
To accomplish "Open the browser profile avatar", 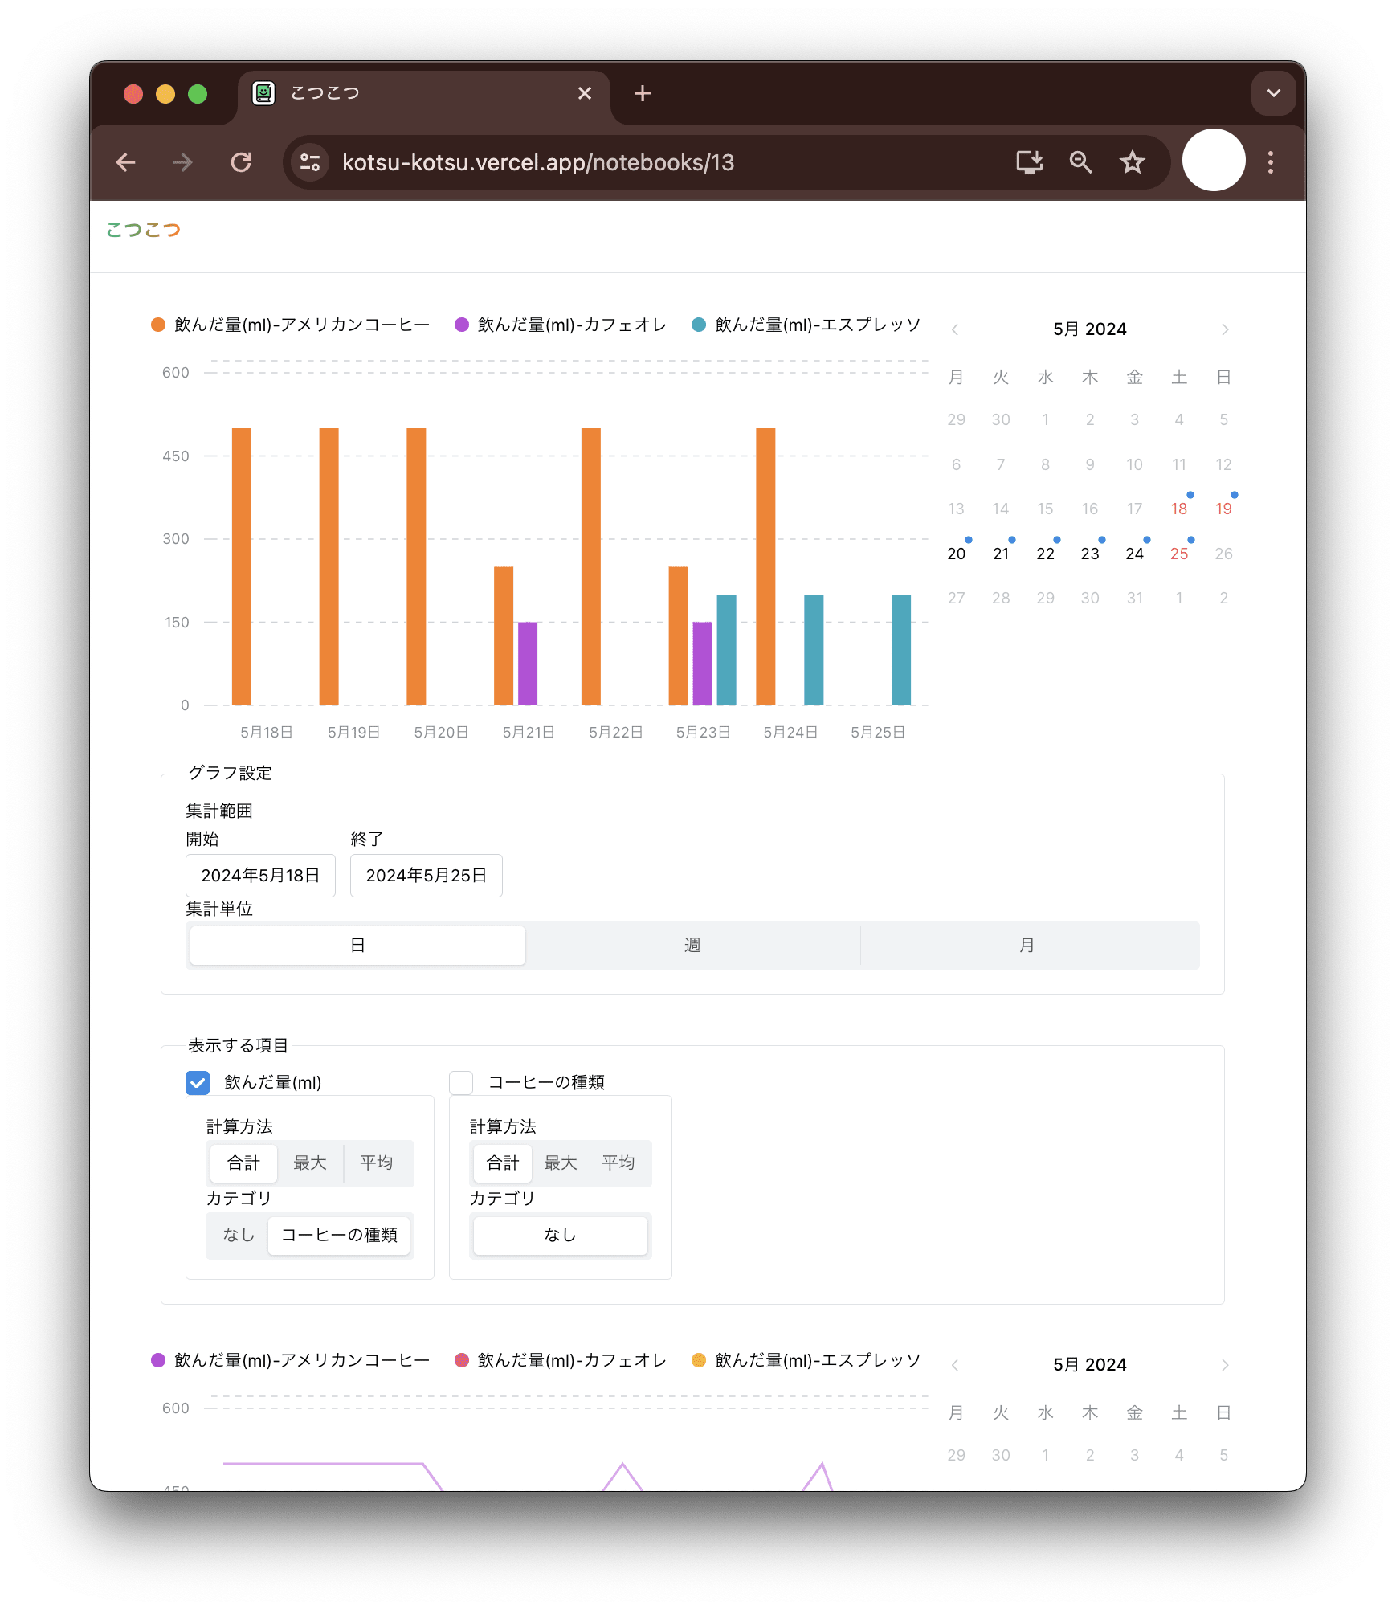I will click(x=1214, y=161).
